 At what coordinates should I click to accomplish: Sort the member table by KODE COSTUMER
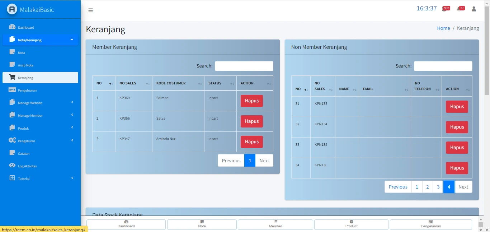click(x=178, y=83)
